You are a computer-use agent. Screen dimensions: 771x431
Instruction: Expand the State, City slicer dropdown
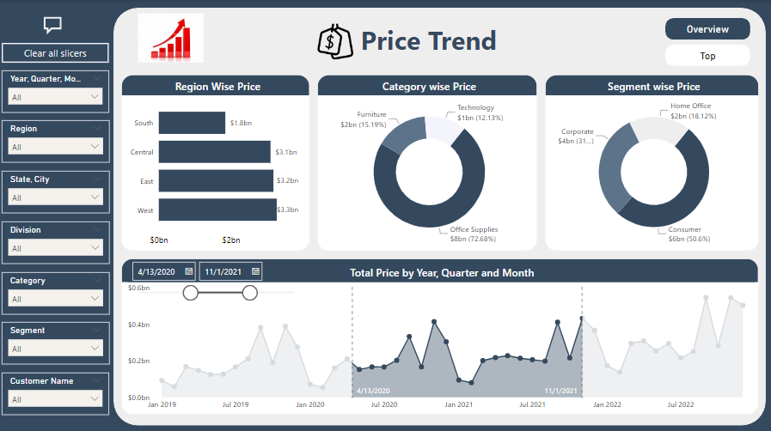click(x=95, y=197)
